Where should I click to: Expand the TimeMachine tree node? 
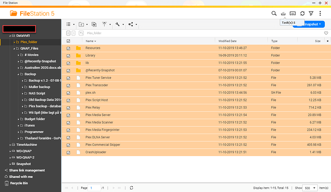(10, 145)
